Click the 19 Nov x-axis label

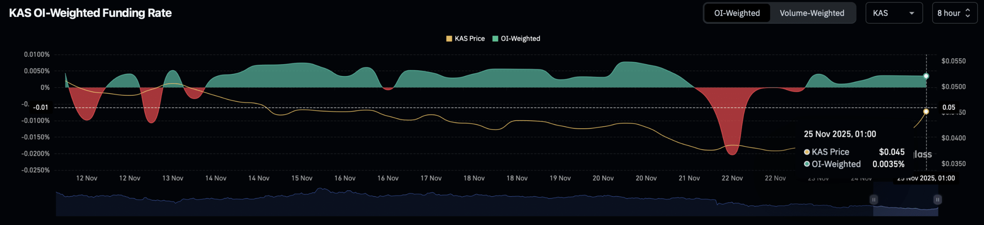[560, 179]
